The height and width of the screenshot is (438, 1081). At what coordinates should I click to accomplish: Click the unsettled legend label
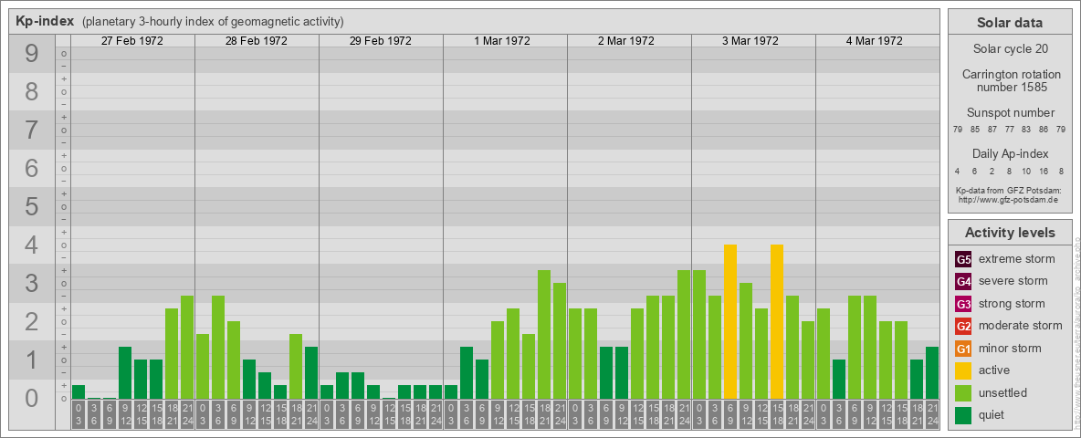(1003, 392)
